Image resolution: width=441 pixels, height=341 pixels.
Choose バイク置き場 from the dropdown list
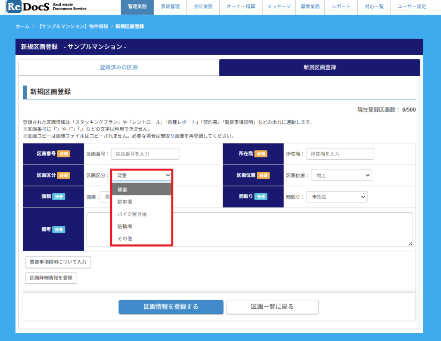tap(132, 214)
